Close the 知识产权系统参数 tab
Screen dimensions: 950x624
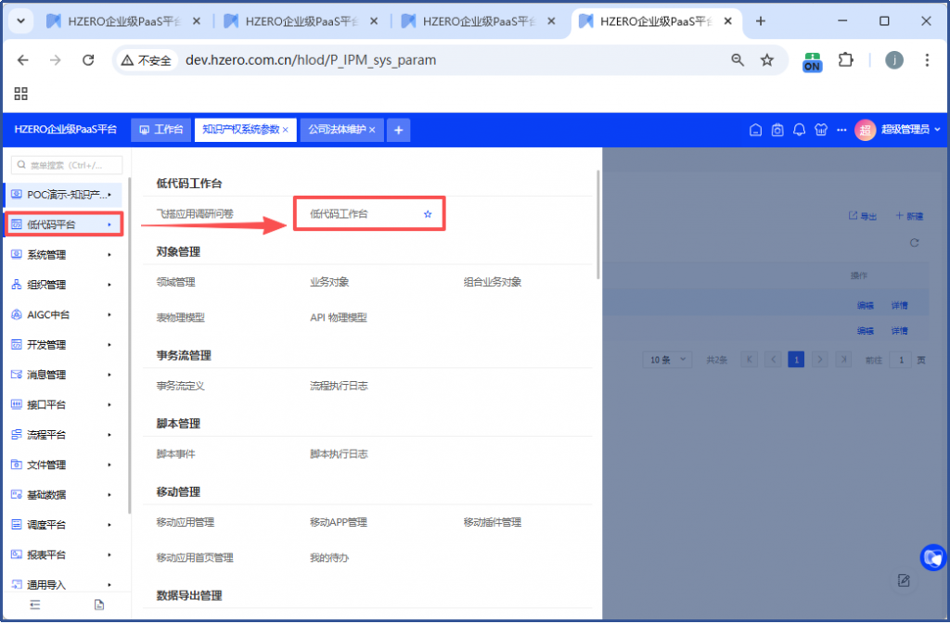(x=286, y=130)
